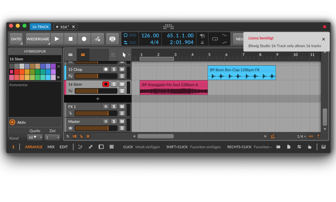Toggle the automation write icon in the transport
The height and width of the screenshot is (202, 336).
pyautogui.click(x=98, y=39)
